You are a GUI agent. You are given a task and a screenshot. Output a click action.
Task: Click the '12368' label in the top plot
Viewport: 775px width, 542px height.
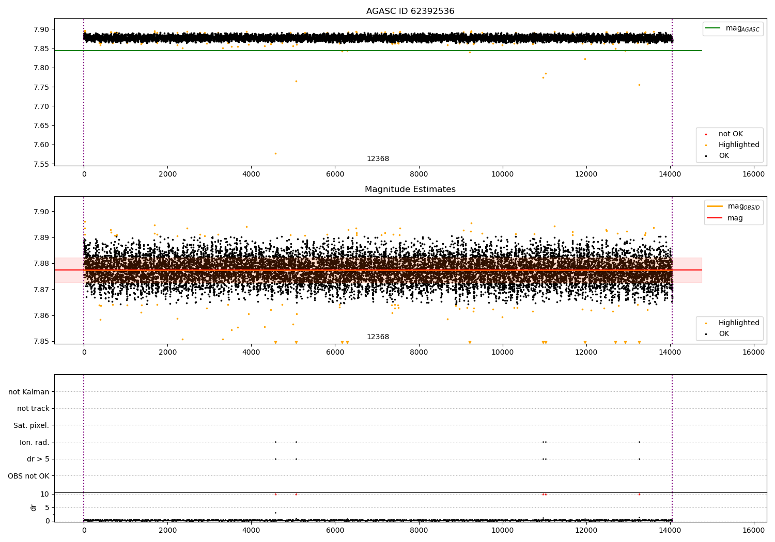(x=378, y=159)
